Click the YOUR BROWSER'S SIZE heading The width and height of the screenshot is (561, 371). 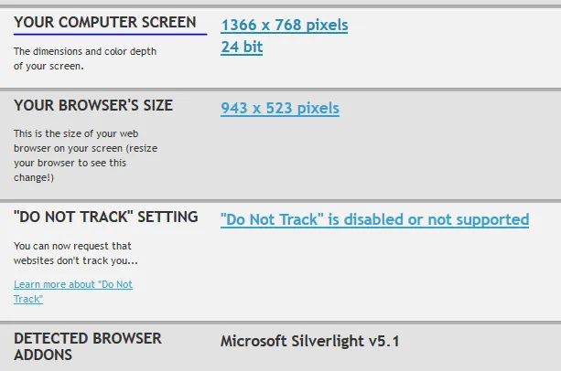coord(93,105)
